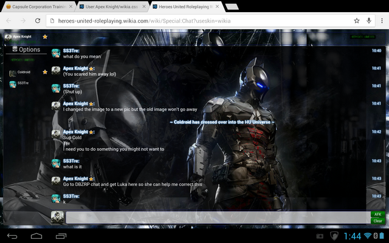Screen dimensions: 389x243
Task: Click Coldroid's avatar in the user list
Action: click(x=12, y=73)
